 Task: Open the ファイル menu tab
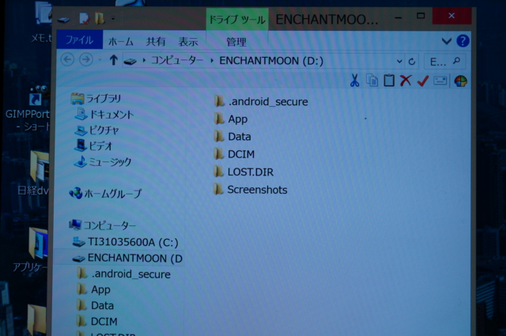point(79,40)
